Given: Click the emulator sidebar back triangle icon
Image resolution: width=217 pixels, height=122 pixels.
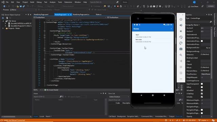Looking at the screenshot, I should point(181,61).
